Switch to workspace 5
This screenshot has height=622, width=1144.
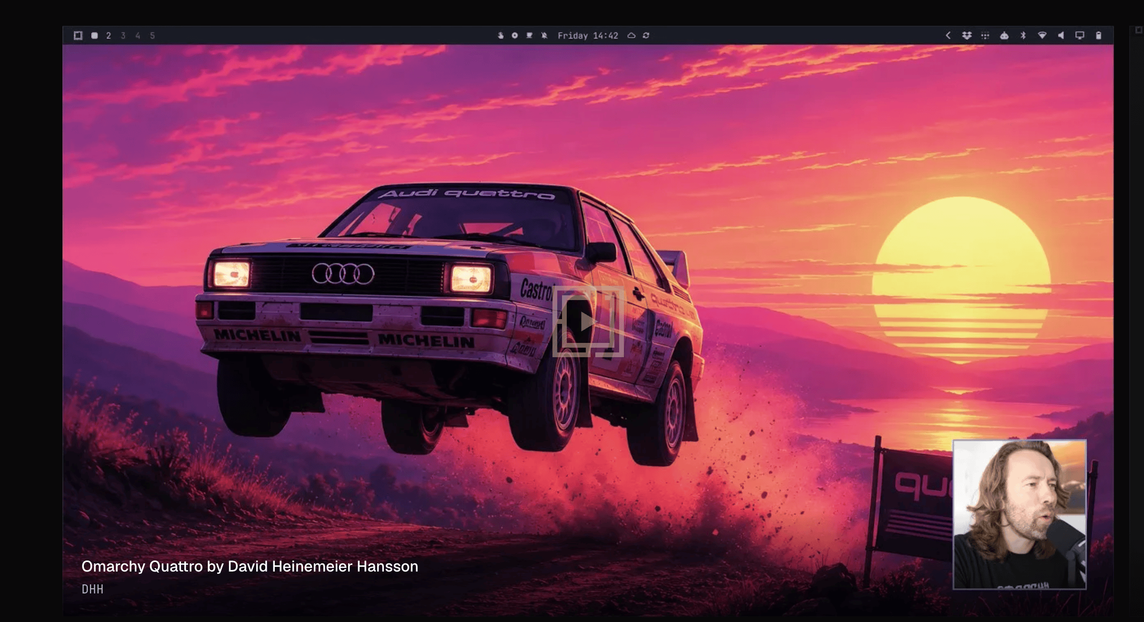pos(152,35)
